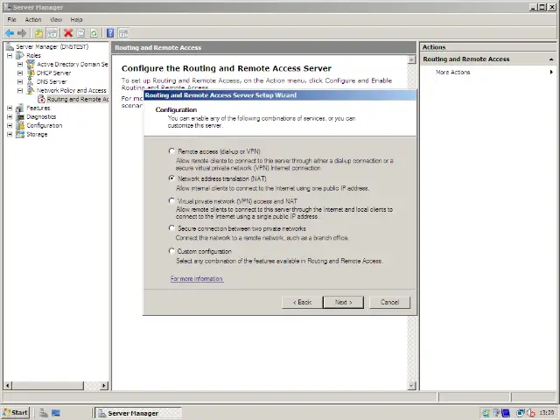
Task: Toggle the Show/Hide Action Pane toolbar icon
Action: (x=123, y=33)
